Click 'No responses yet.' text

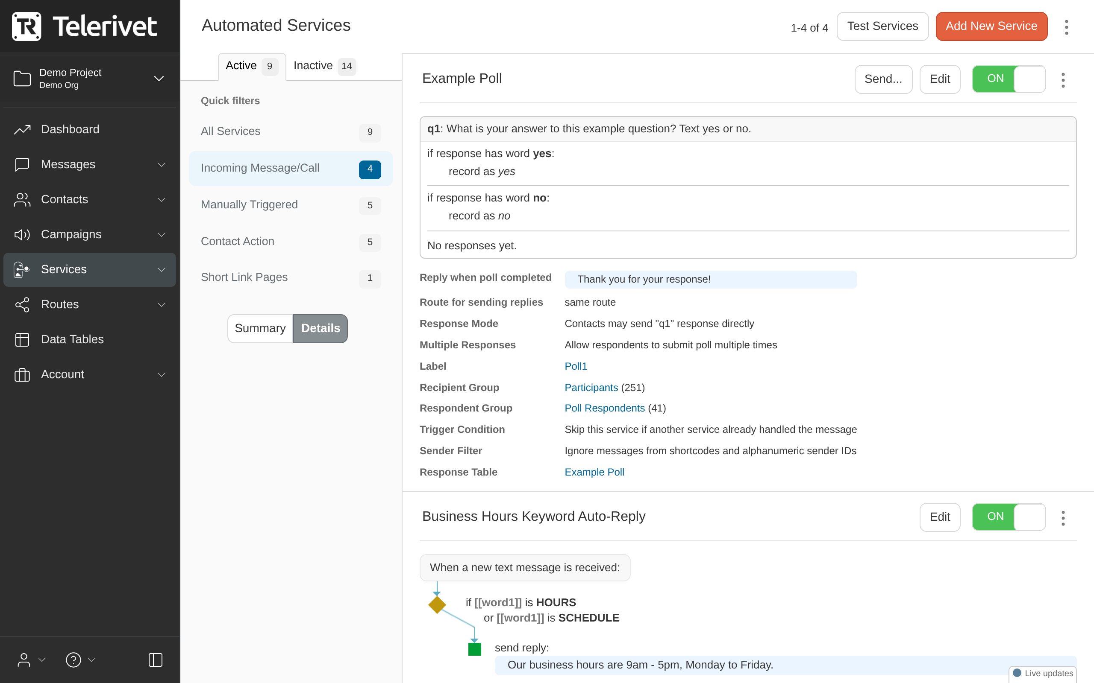(471, 246)
